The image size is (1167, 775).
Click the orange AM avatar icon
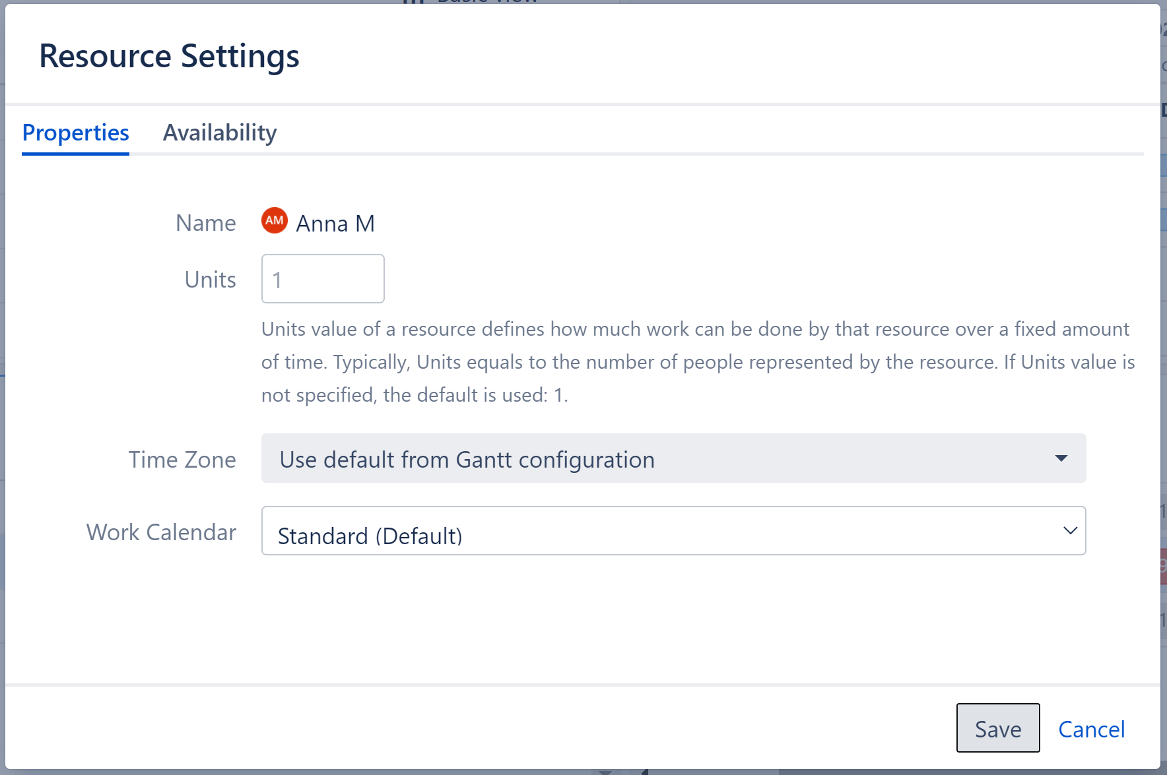(x=275, y=222)
